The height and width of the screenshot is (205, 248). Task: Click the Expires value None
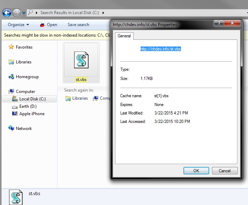(x=159, y=105)
